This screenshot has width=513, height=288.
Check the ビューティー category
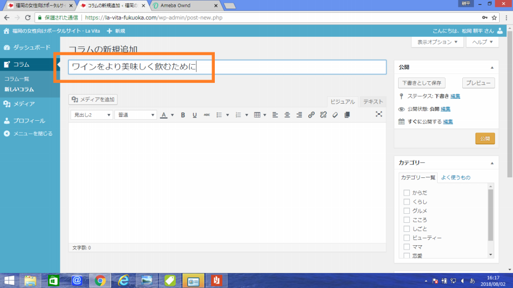406,238
